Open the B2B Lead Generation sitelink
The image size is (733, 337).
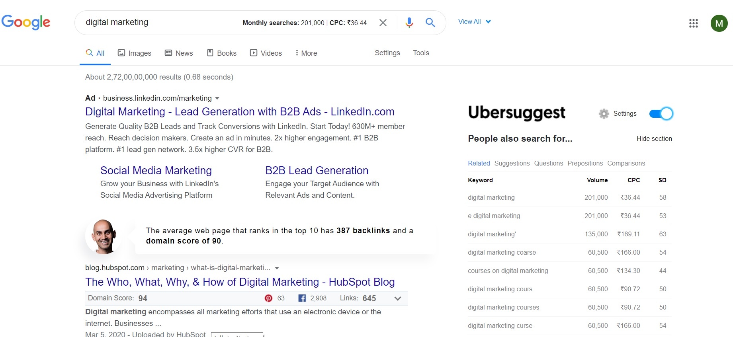tap(317, 171)
